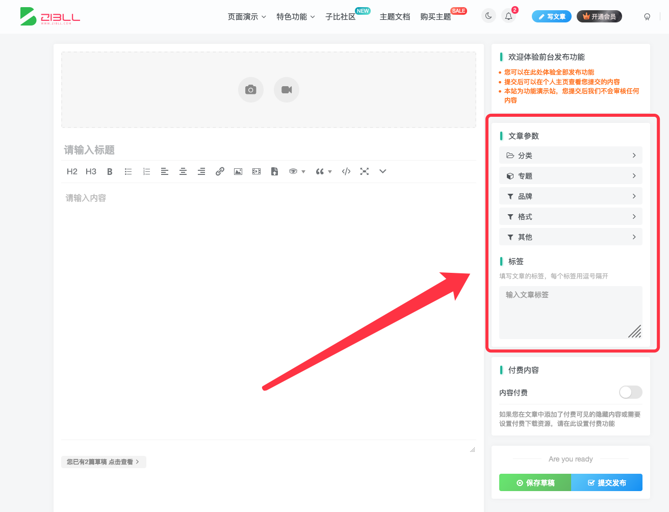Apply H2 heading to content
The image size is (669, 512).
(72, 171)
